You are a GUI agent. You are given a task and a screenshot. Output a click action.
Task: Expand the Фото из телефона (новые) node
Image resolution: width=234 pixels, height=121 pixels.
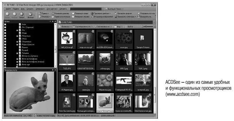(17, 62)
